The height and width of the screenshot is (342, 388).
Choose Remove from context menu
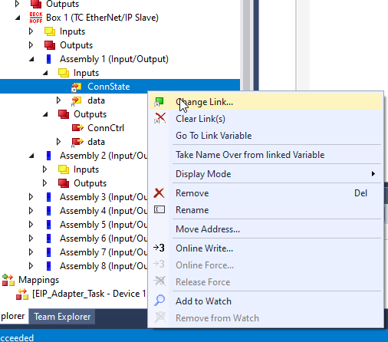[x=265, y=193]
